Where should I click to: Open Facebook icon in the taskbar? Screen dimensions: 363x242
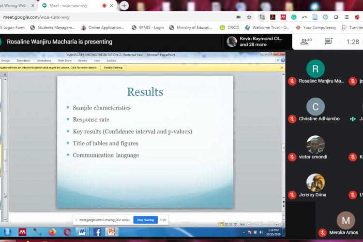pos(96,232)
